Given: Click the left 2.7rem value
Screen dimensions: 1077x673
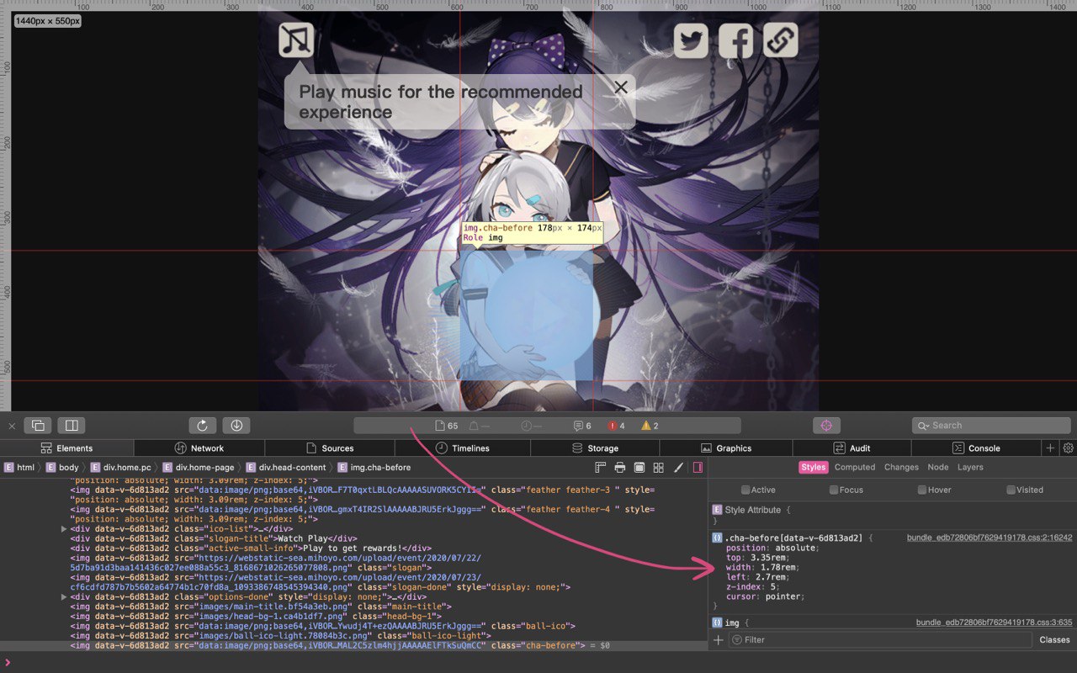Looking at the screenshot, I should click(x=771, y=577).
